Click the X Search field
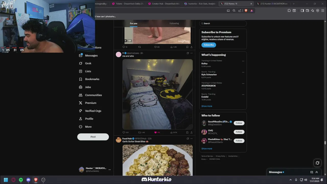The image size is (327, 184). tap(223, 24)
